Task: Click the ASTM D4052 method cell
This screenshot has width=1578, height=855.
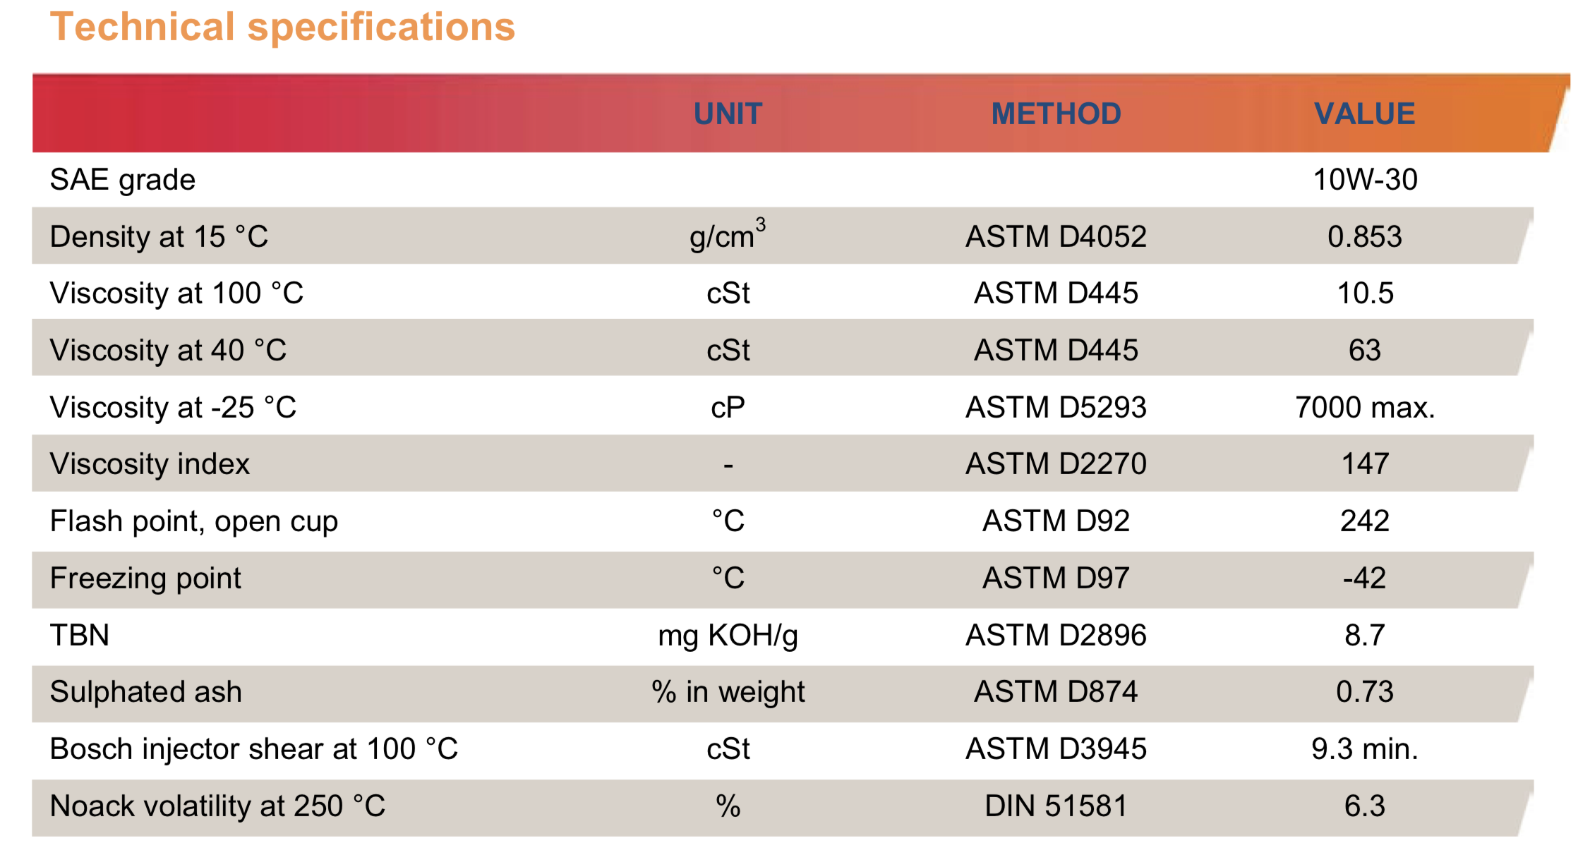Action: 1056,236
